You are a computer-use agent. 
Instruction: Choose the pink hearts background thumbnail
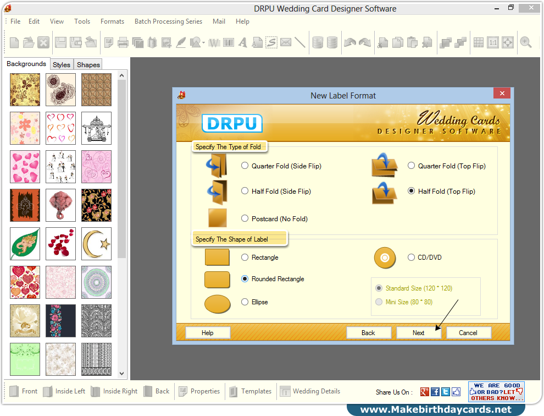[x=25, y=166]
